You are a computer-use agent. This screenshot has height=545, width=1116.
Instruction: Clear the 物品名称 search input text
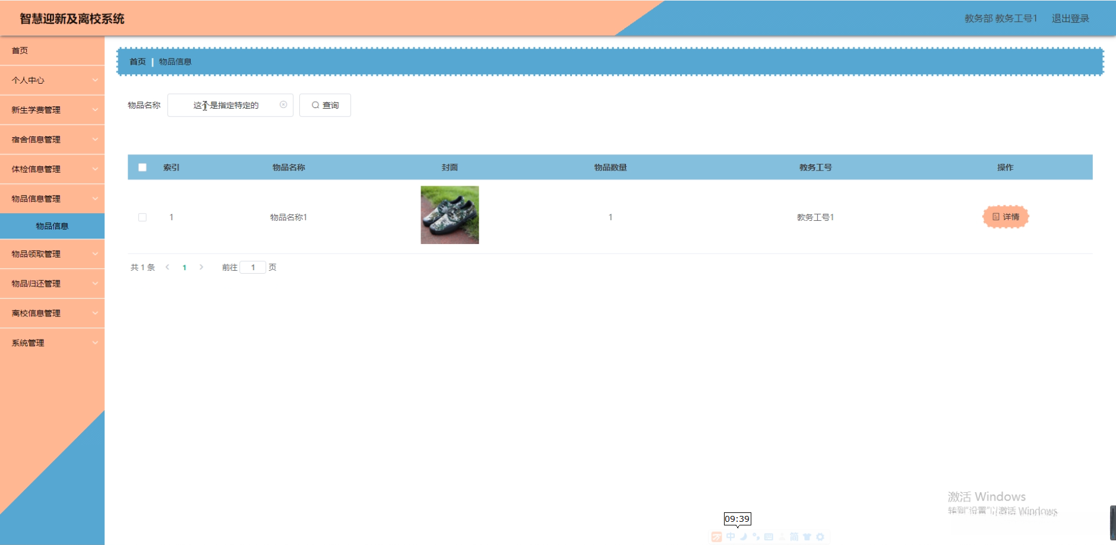[283, 105]
